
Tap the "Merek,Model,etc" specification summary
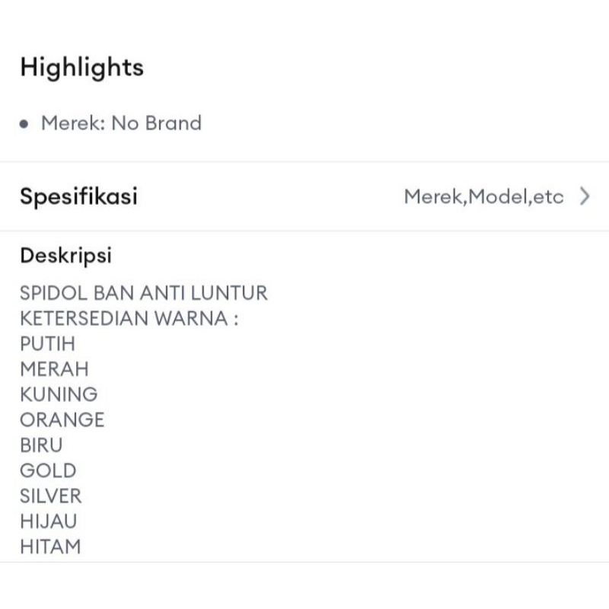coord(483,197)
